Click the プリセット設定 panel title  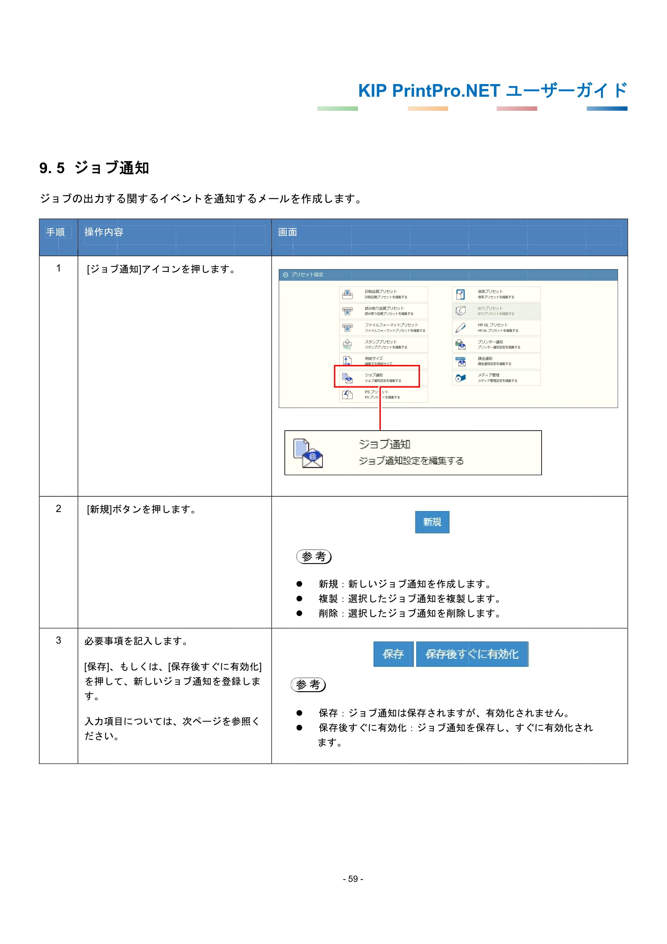coord(307,275)
